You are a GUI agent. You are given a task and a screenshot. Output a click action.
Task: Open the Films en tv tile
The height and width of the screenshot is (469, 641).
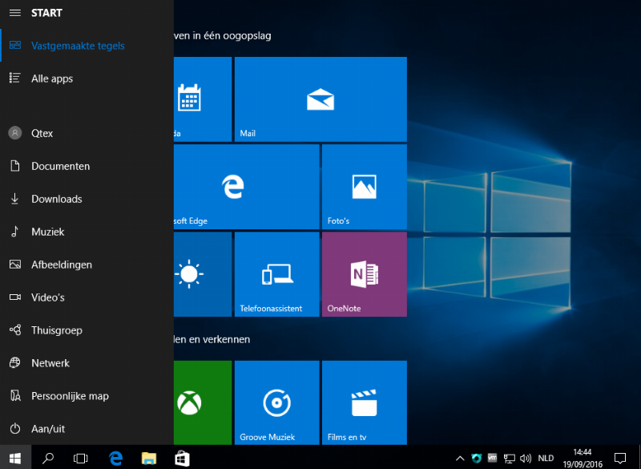click(364, 402)
